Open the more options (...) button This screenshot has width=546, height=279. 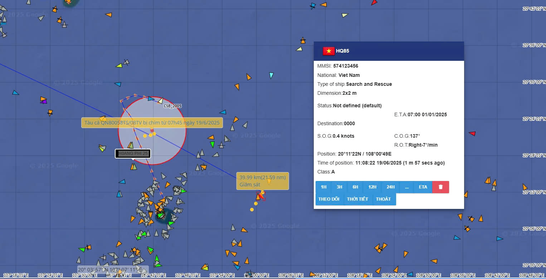coord(406,187)
